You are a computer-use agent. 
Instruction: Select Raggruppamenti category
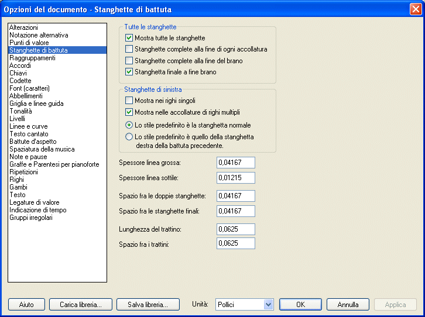tap(57, 58)
